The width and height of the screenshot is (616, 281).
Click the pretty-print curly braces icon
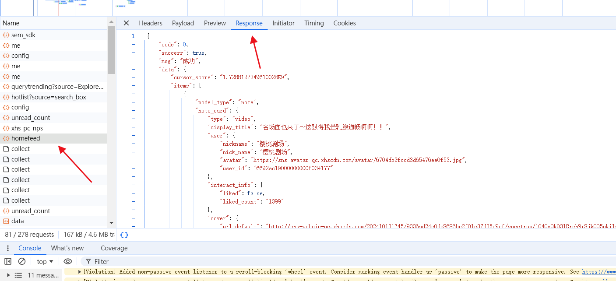[x=124, y=235]
